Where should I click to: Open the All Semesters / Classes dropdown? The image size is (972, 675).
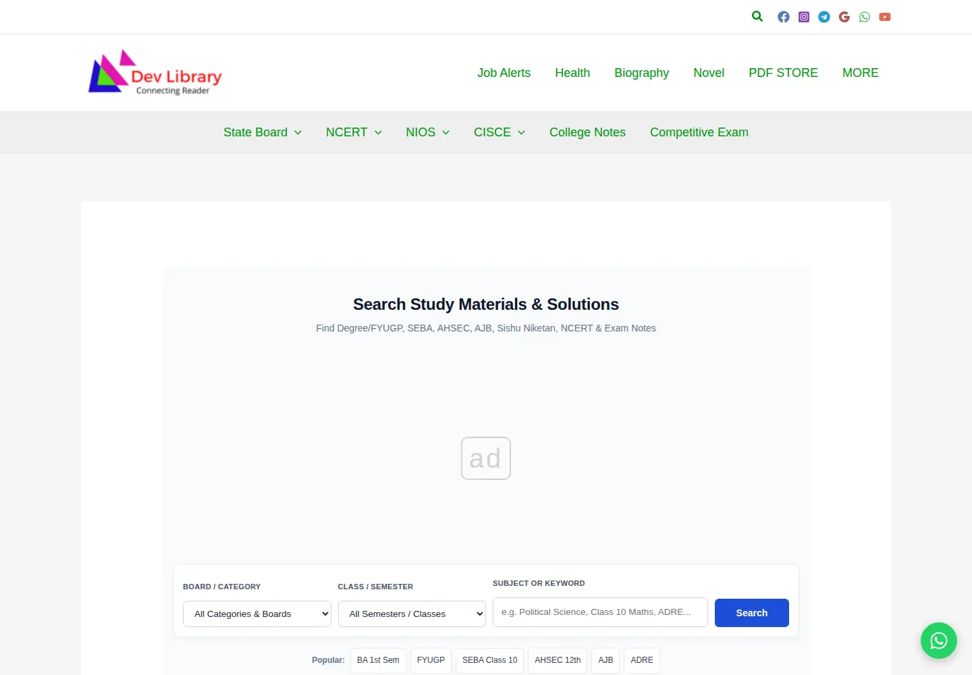point(412,614)
